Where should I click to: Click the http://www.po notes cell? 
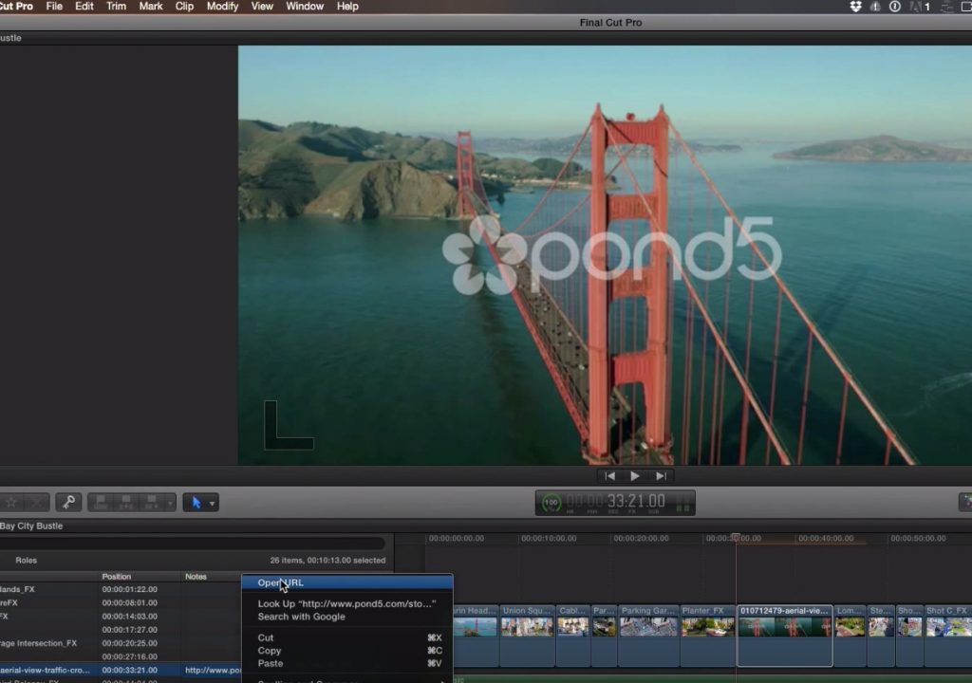[213, 670]
